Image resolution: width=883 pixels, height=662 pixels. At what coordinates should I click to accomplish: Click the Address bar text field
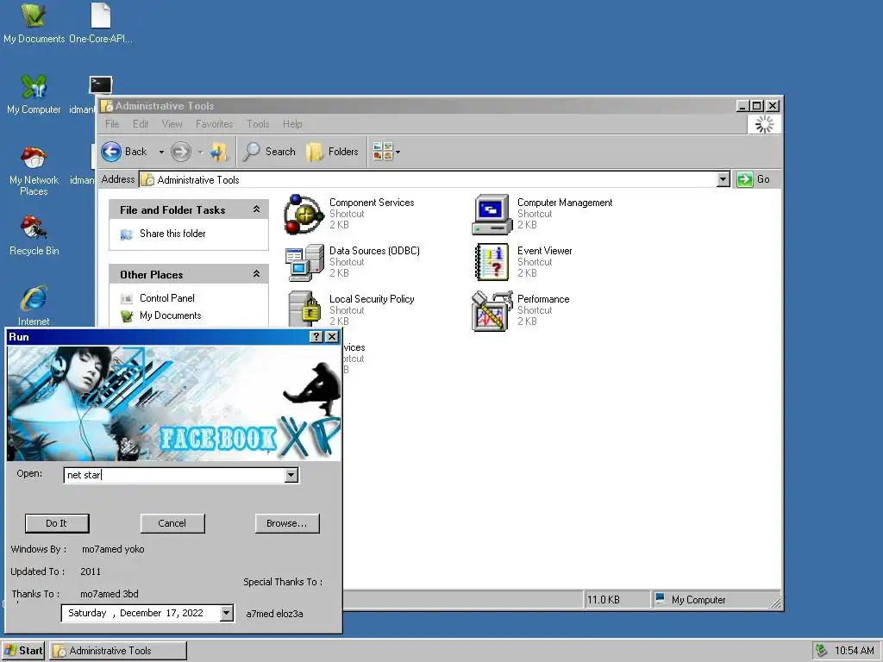428,179
